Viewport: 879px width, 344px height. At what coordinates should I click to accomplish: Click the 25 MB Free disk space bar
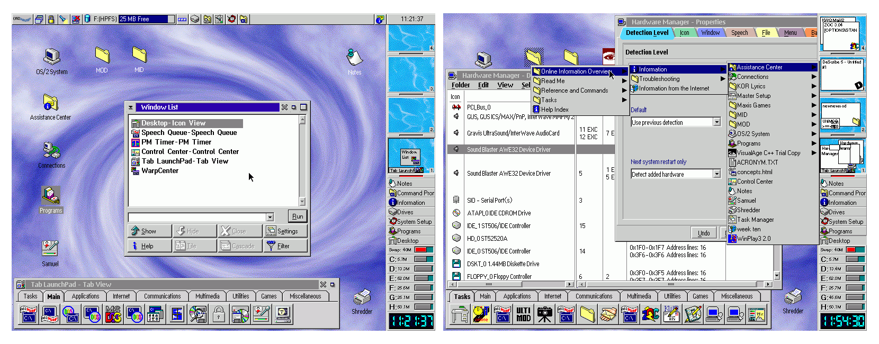(x=146, y=19)
